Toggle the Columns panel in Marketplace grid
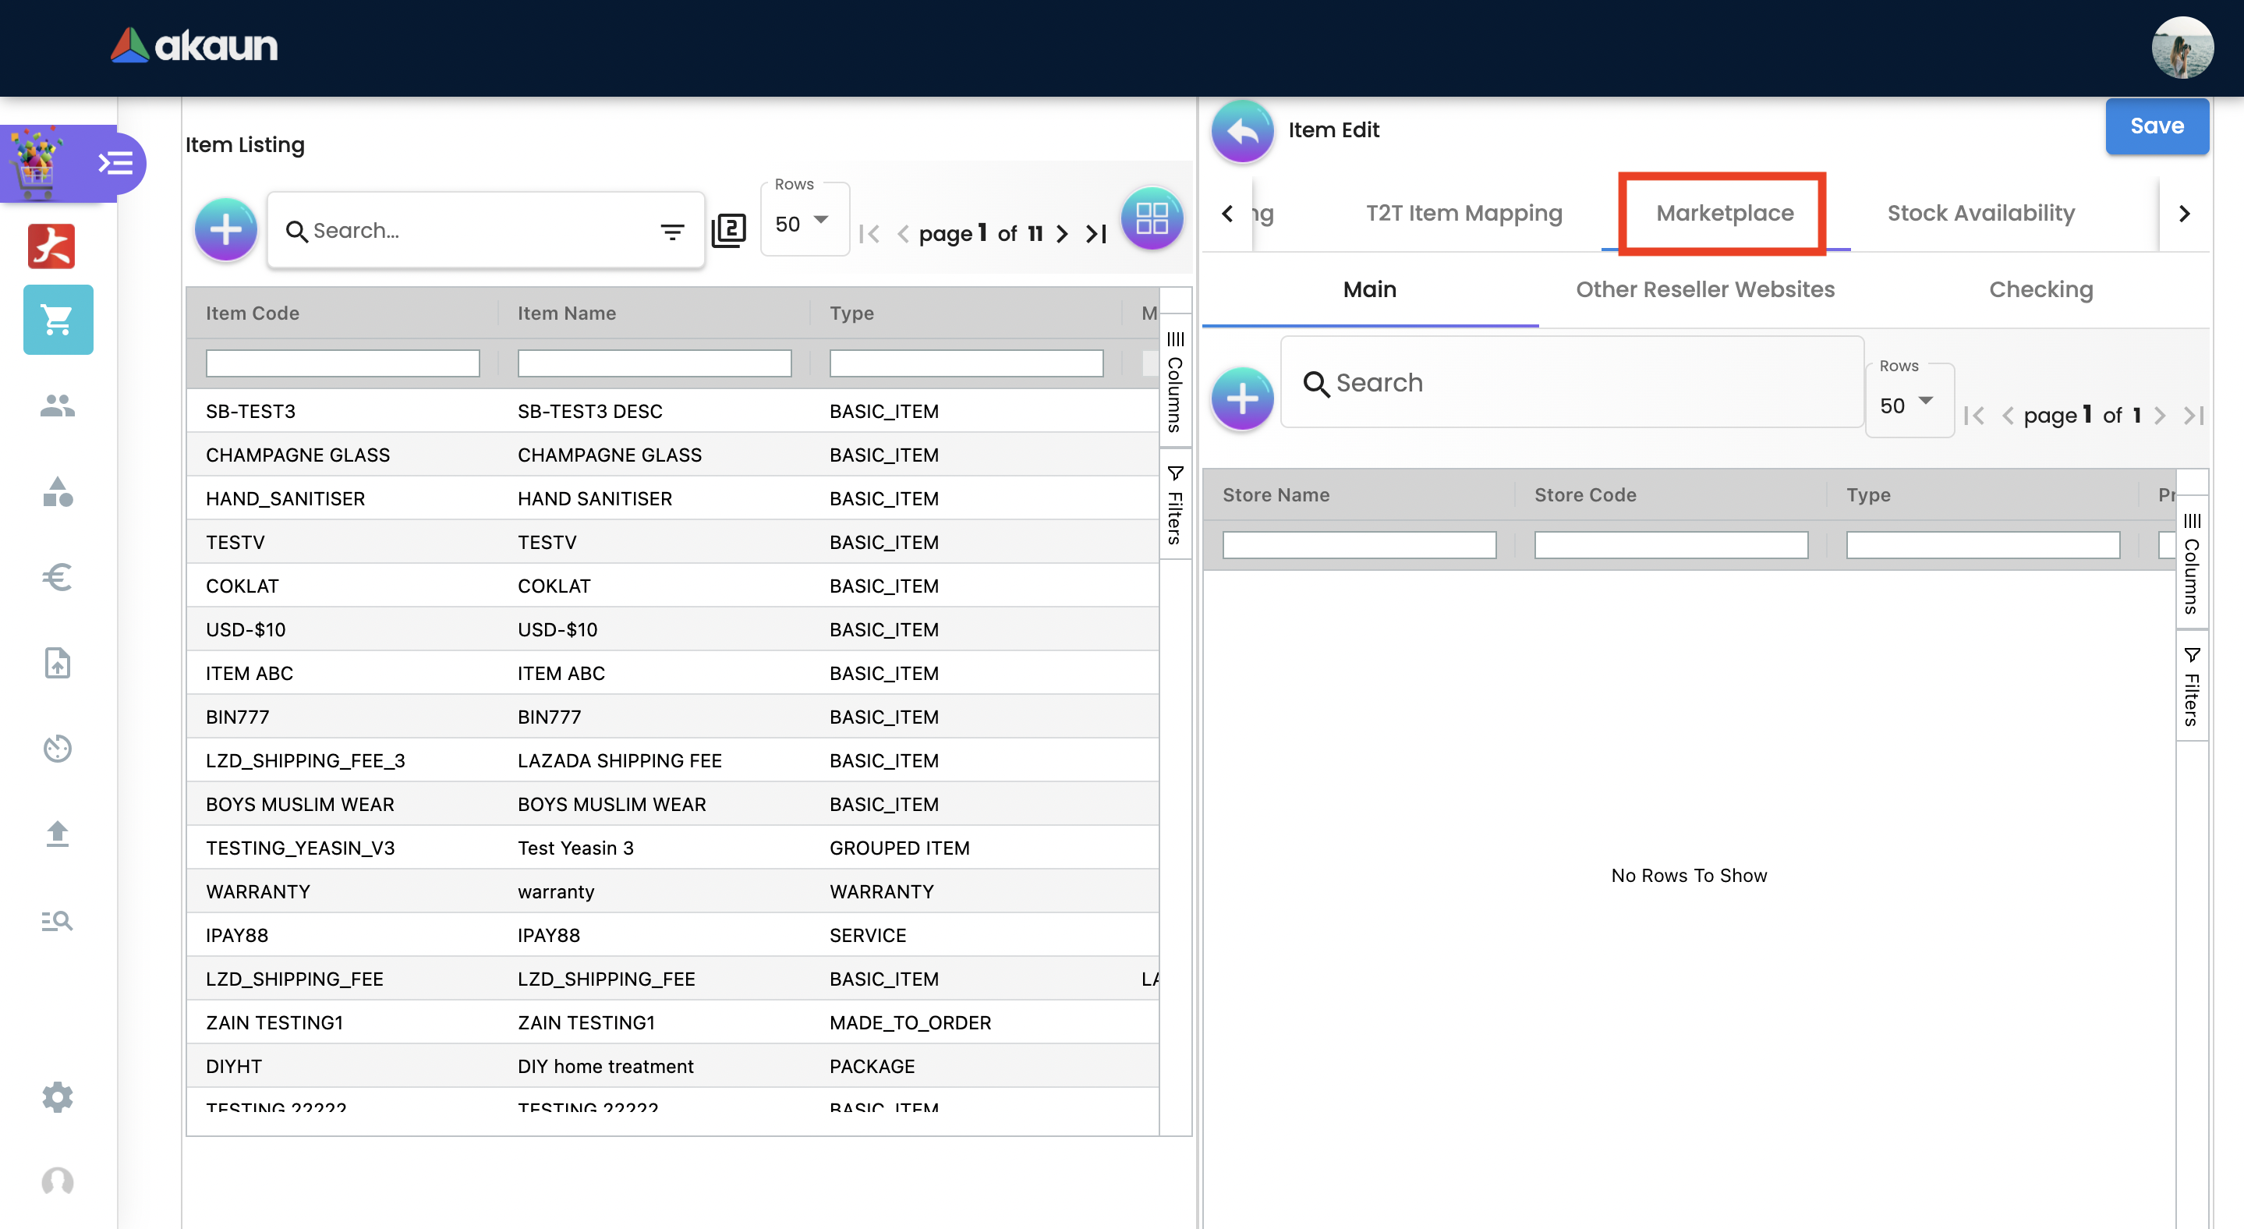The width and height of the screenshot is (2244, 1229). (x=2192, y=563)
